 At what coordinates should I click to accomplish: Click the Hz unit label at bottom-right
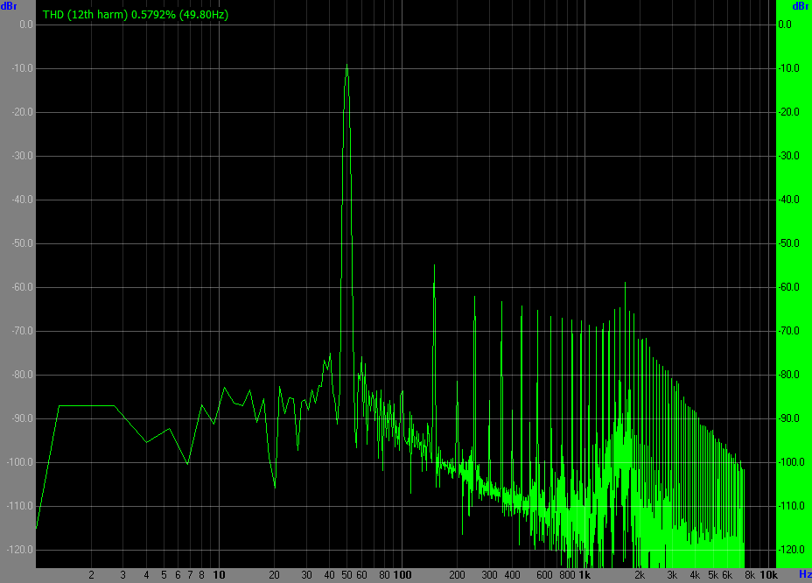(805, 575)
